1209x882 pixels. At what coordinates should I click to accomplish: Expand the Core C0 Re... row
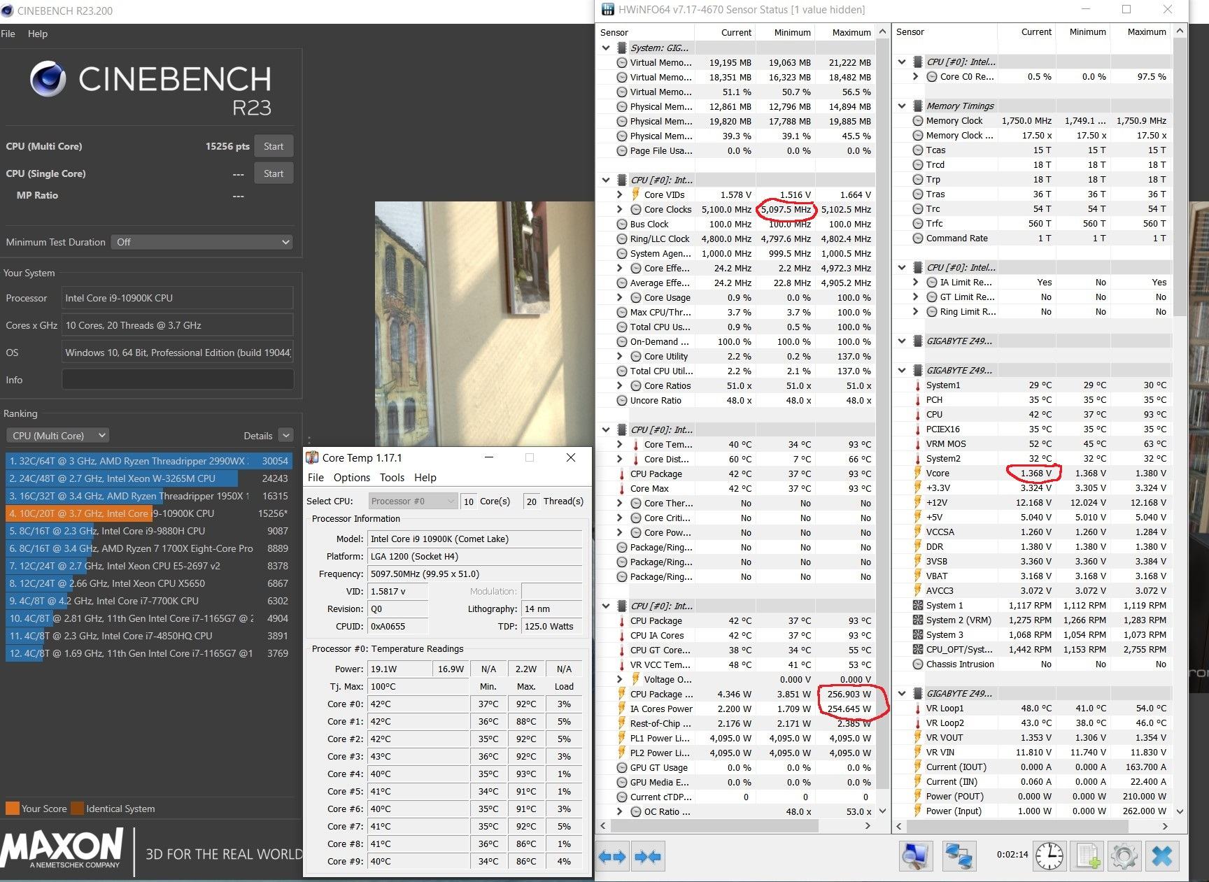coord(916,76)
